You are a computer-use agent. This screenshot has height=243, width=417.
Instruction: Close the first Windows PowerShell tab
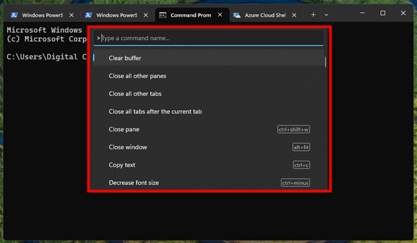[71, 15]
